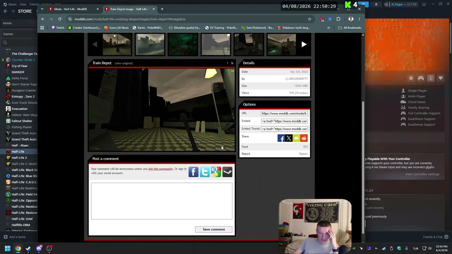Open Discord from the taskbar
The width and height of the screenshot is (452, 254).
click(x=39, y=248)
